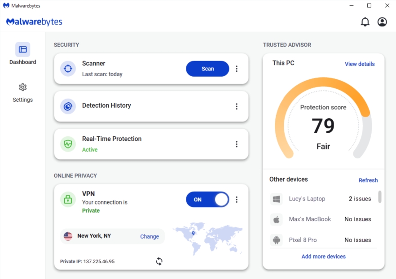Open the account profile icon

coord(382,22)
